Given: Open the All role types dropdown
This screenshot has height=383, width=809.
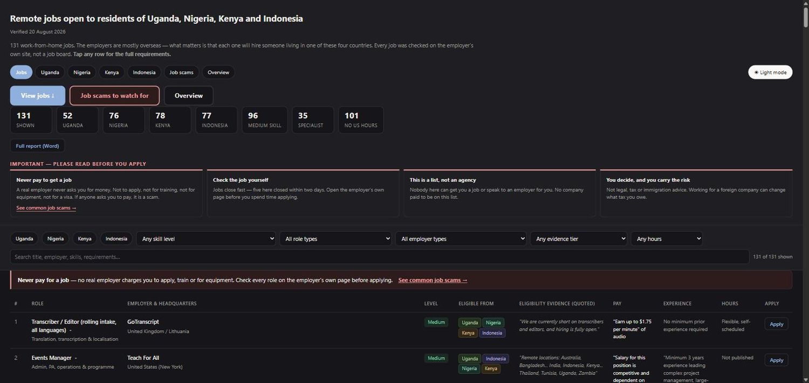Looking at the screenshot, I should click(335, 239).
